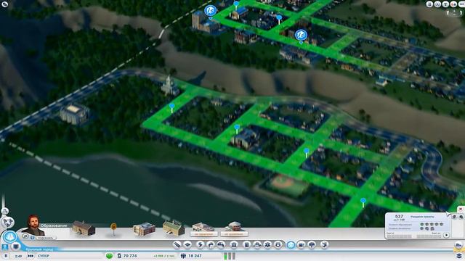Click the city icon above layers button
465x261 pixels.
point(458,245)
